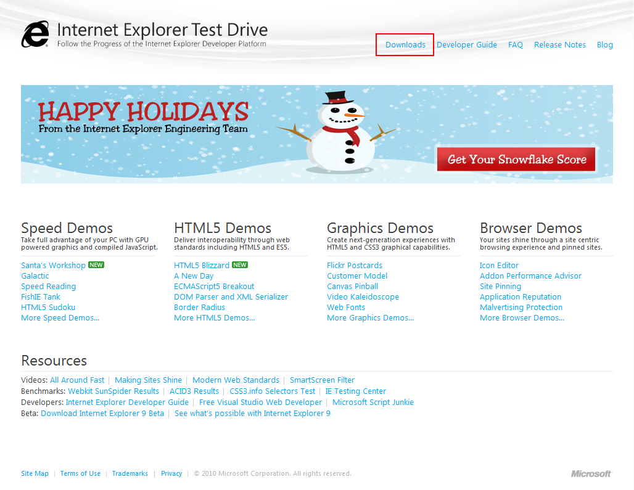The image size is (634, 490).
Task: Open ACID3 Results benchmark
Action: (194, 391)
